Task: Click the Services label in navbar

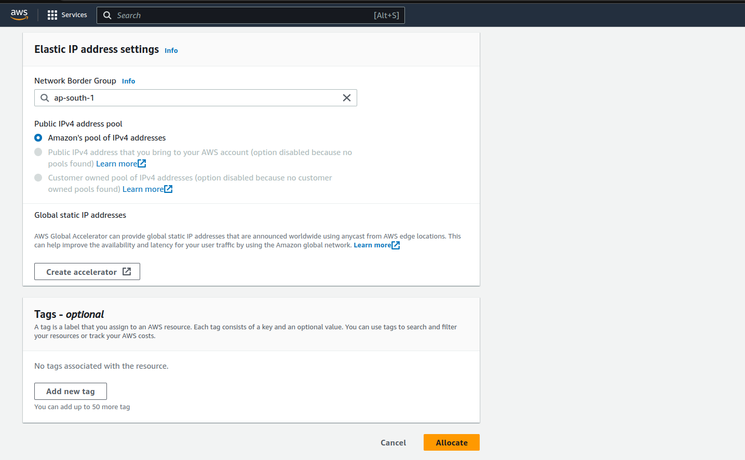Action: click(x=74, y=15)
